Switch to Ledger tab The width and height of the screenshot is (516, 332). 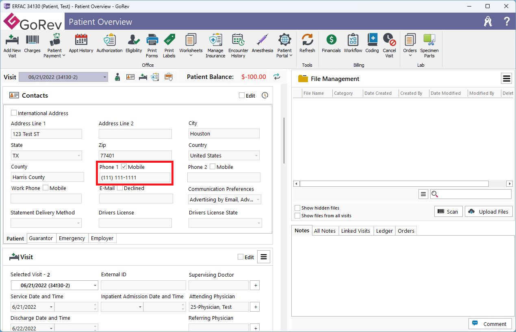pyautogui.click(x=384, y=231)
